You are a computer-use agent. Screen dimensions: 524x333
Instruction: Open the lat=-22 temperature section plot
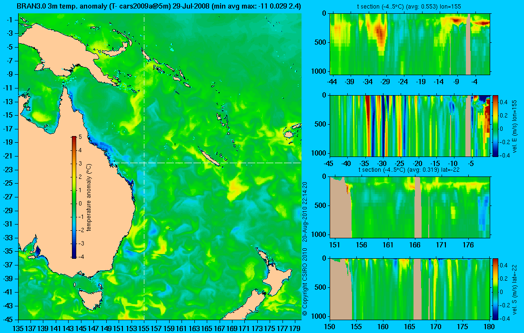tap(410, 207)
